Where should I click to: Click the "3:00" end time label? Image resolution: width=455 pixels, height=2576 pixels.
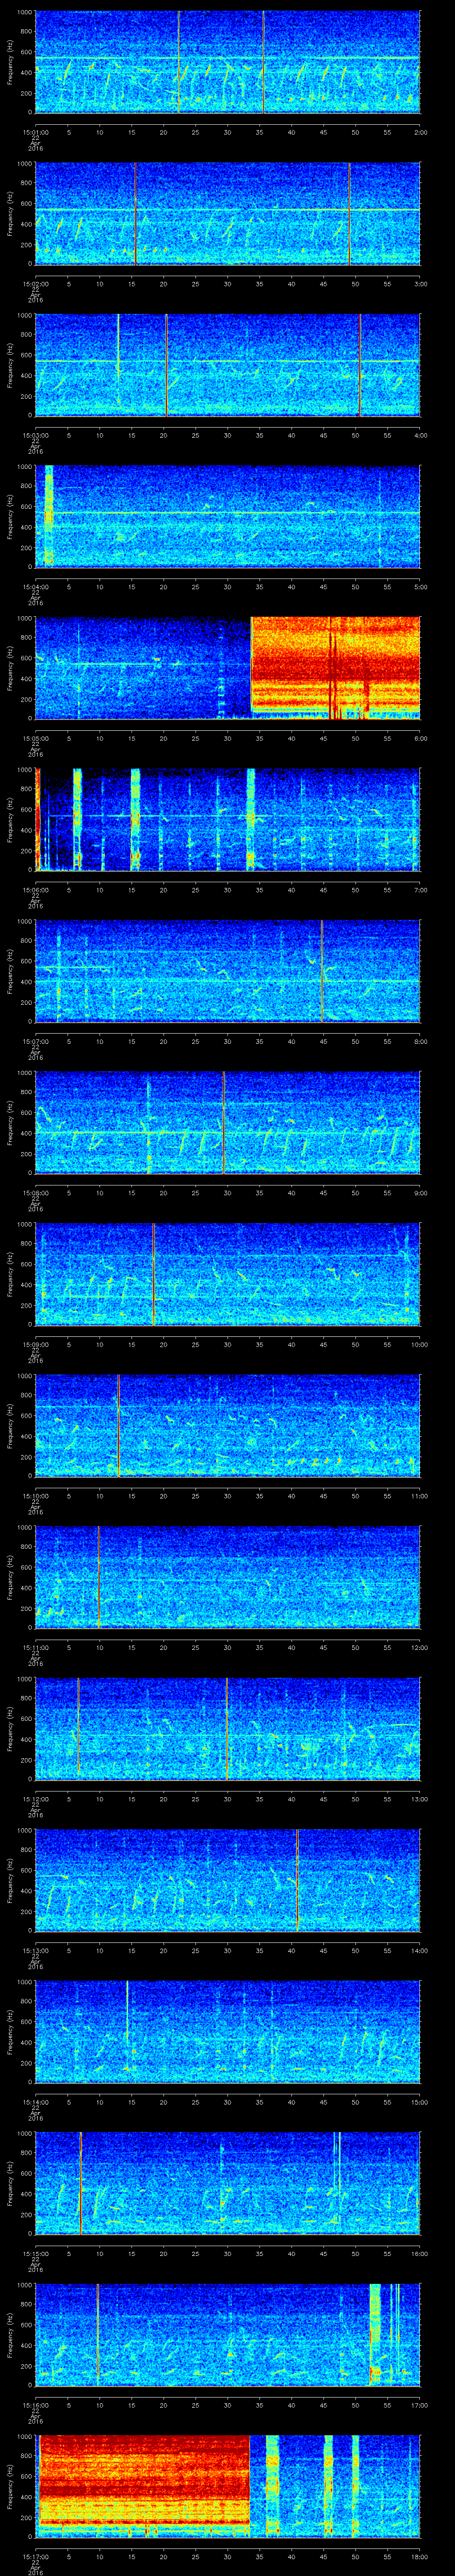tap(420, 284)
